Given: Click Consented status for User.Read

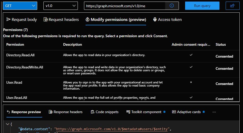Looking at the screenshot, I should tap(224, 84).
